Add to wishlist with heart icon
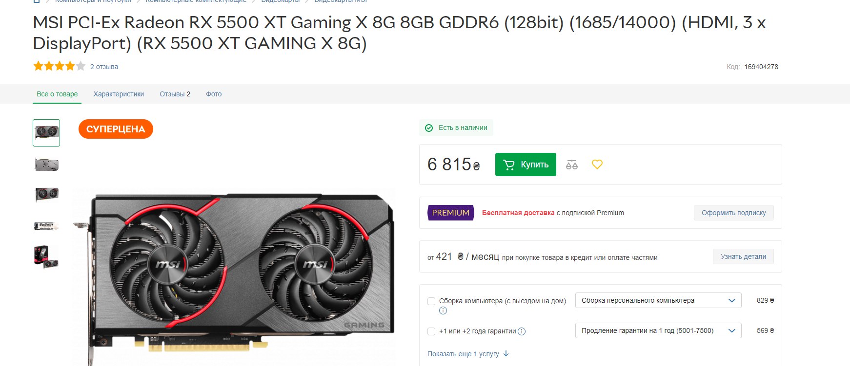Viewport: 850px width, 366px height. click(597, 165)
